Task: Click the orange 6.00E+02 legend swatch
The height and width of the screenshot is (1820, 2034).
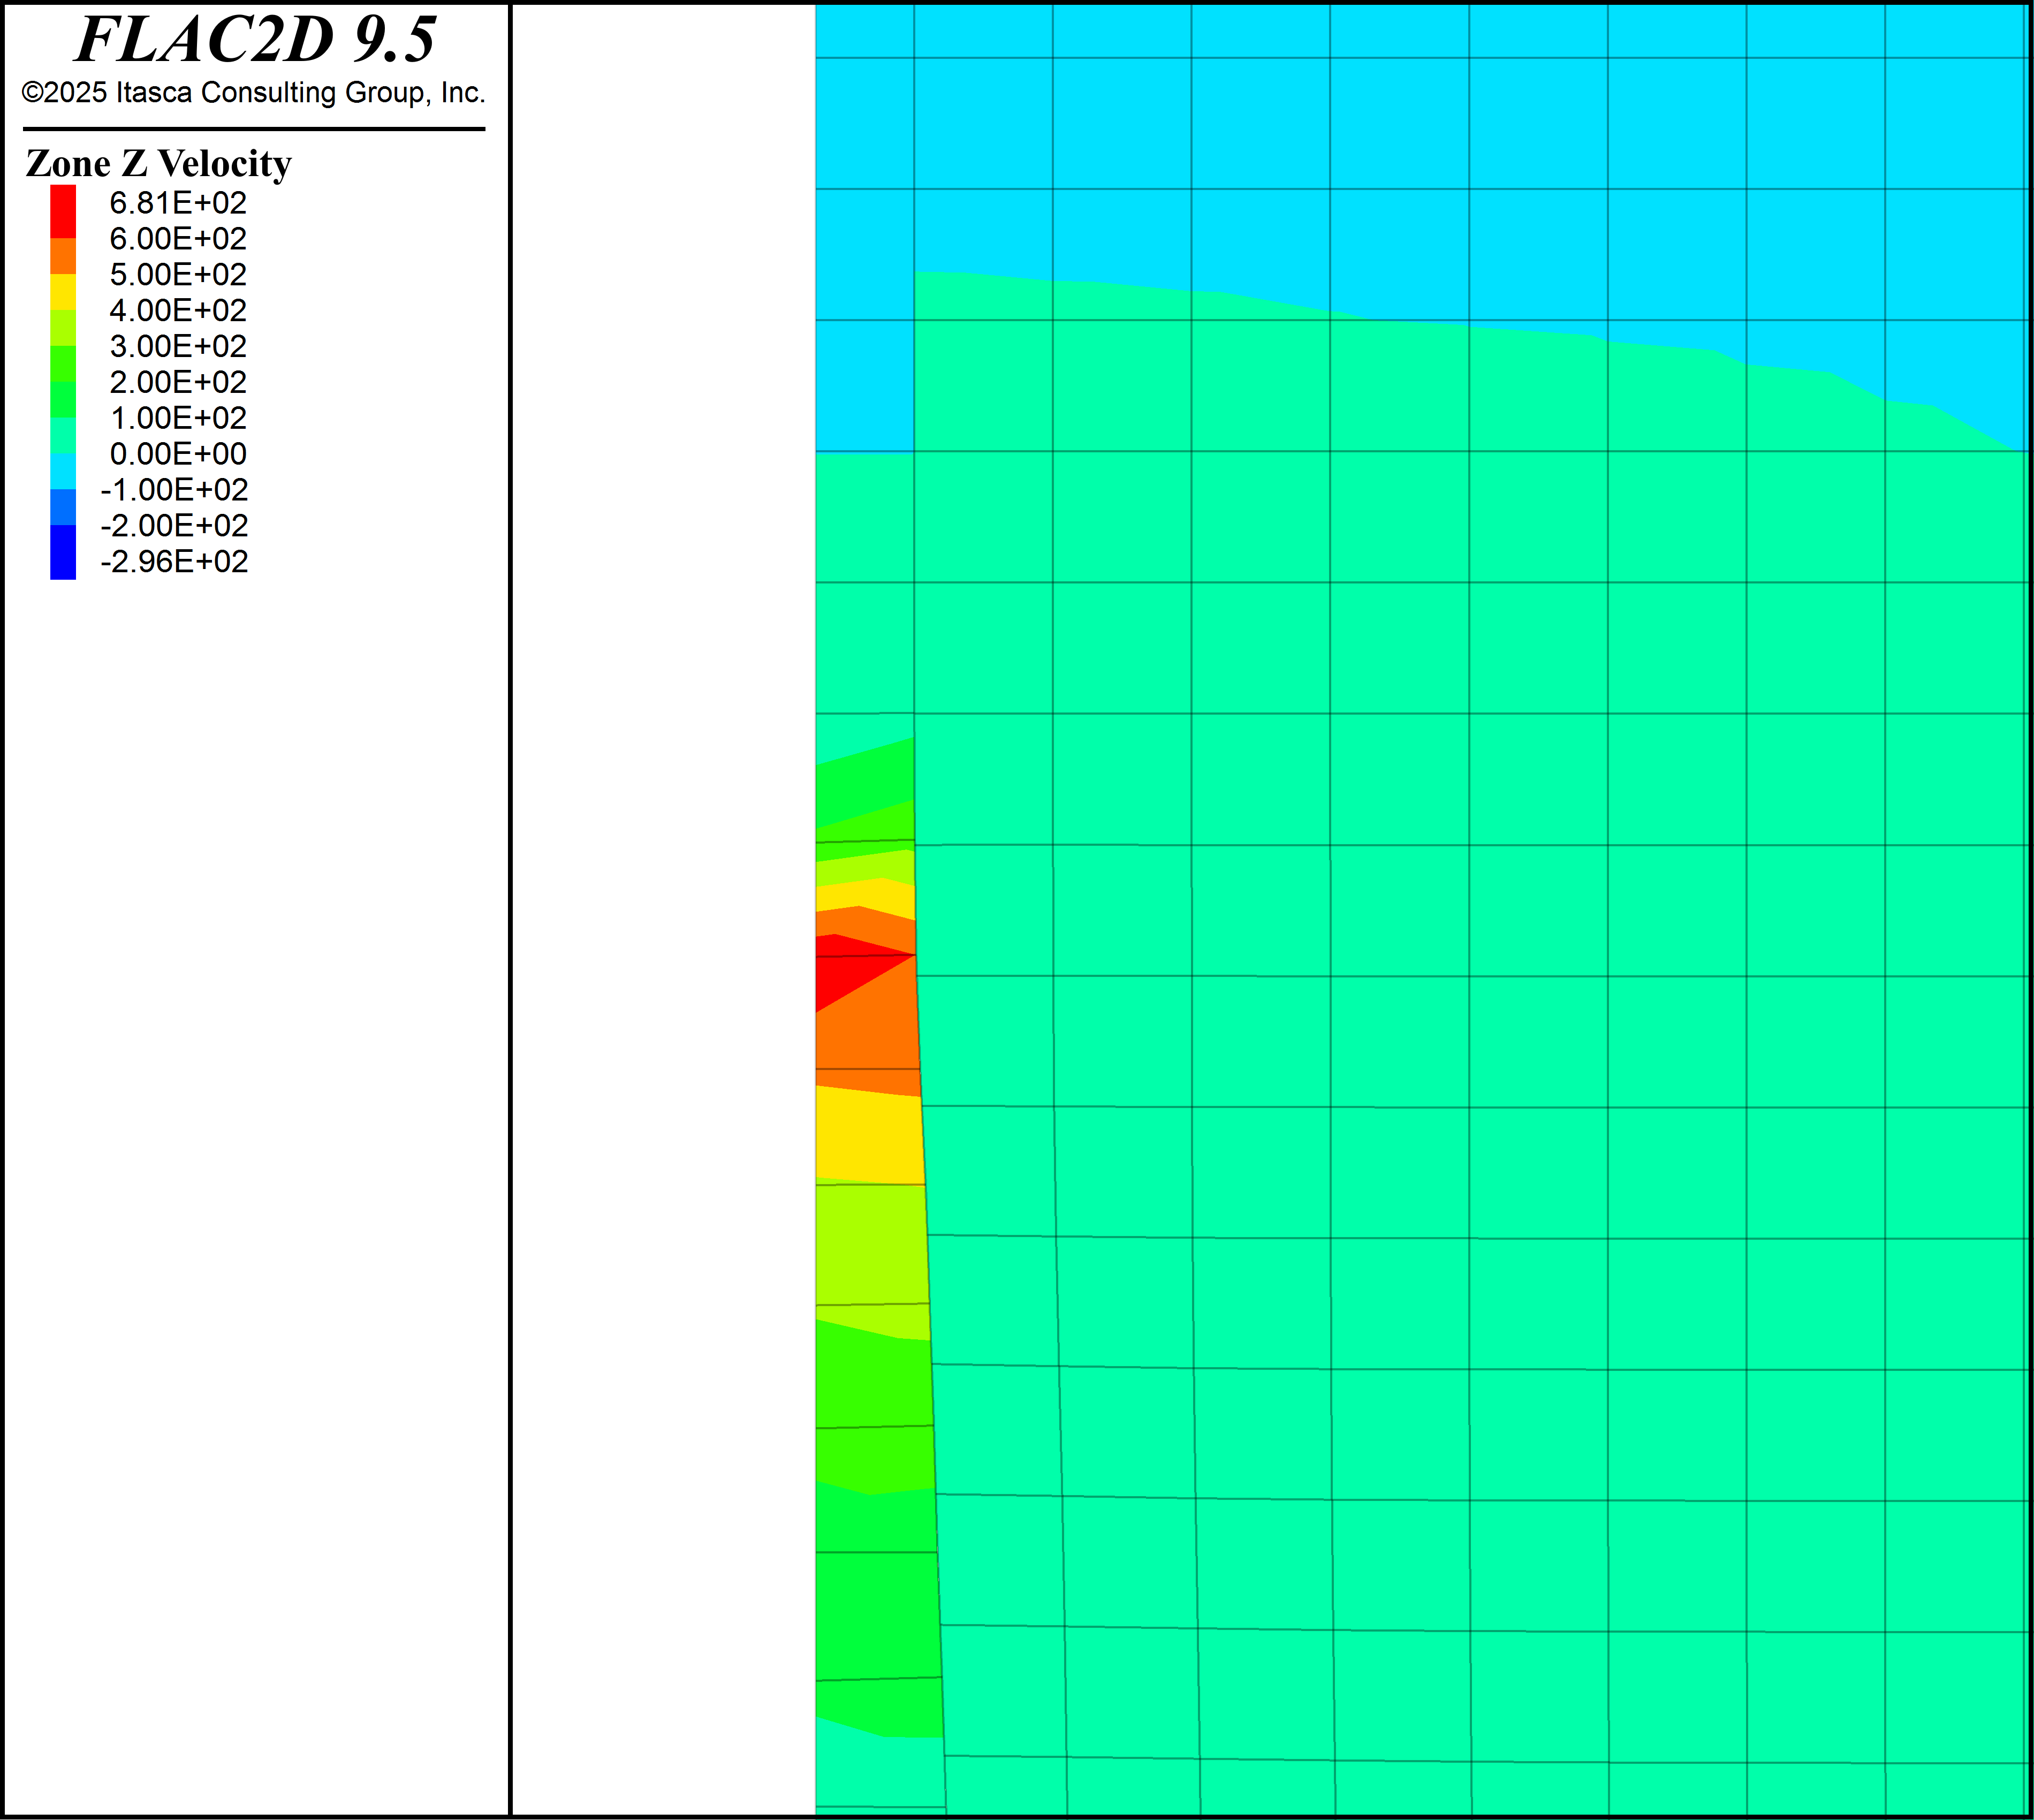Action: 63,256
